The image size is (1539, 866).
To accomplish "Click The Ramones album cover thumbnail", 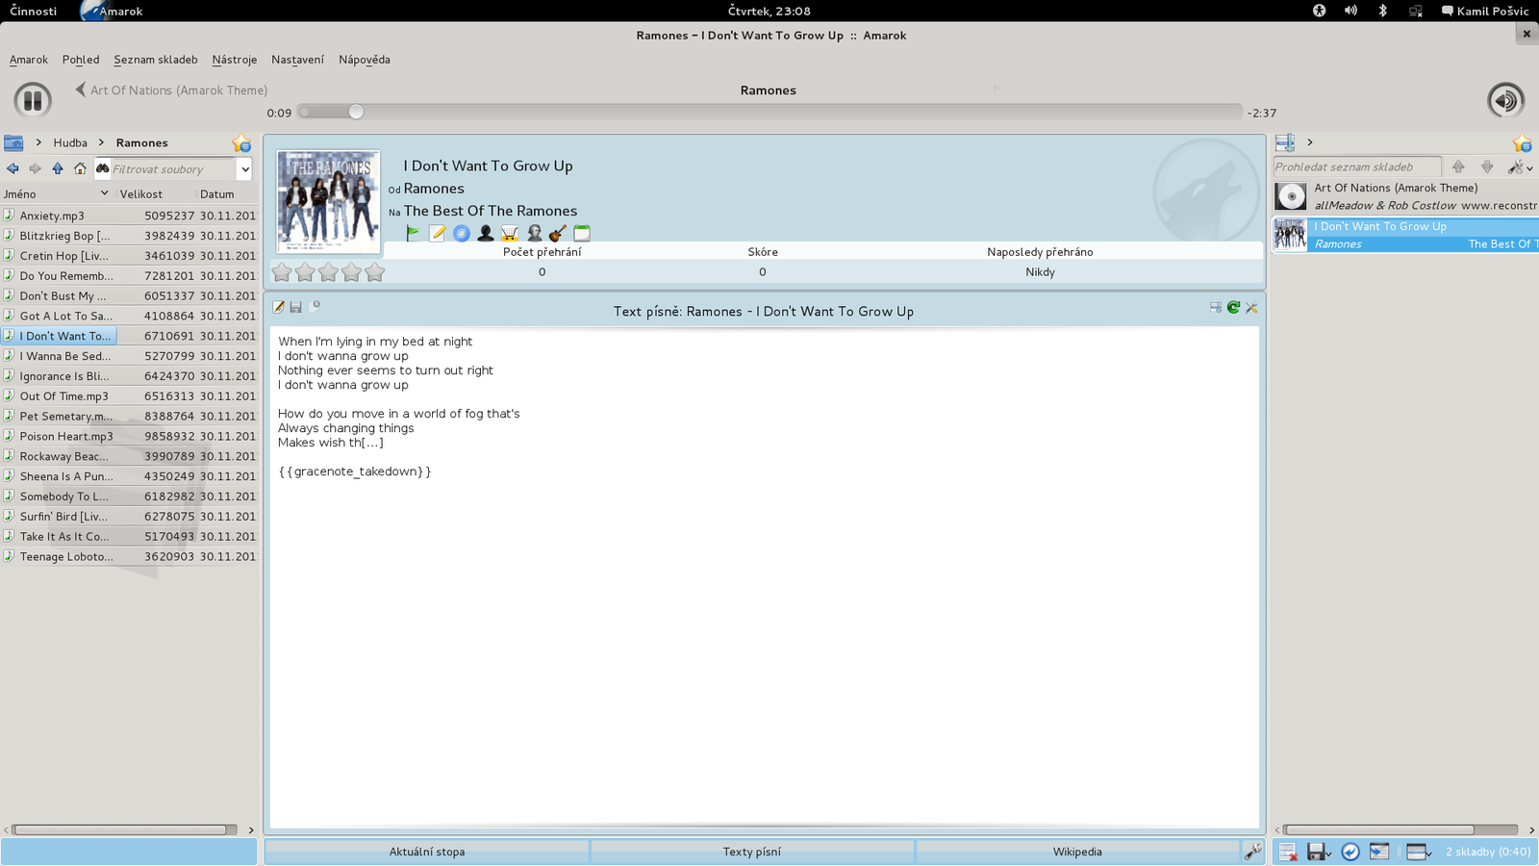I will pyautogui.click(x=328, y=202).
